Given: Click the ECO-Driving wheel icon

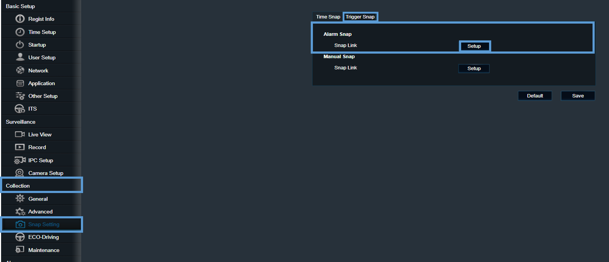Looking at the screenshot, I should pos(20,237).
